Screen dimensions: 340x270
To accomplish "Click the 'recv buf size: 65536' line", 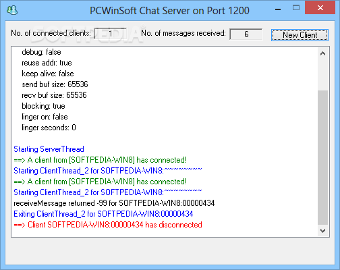I will click(54, 95).
